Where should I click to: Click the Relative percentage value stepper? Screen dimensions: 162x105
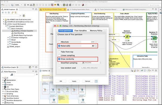[96, 46]
